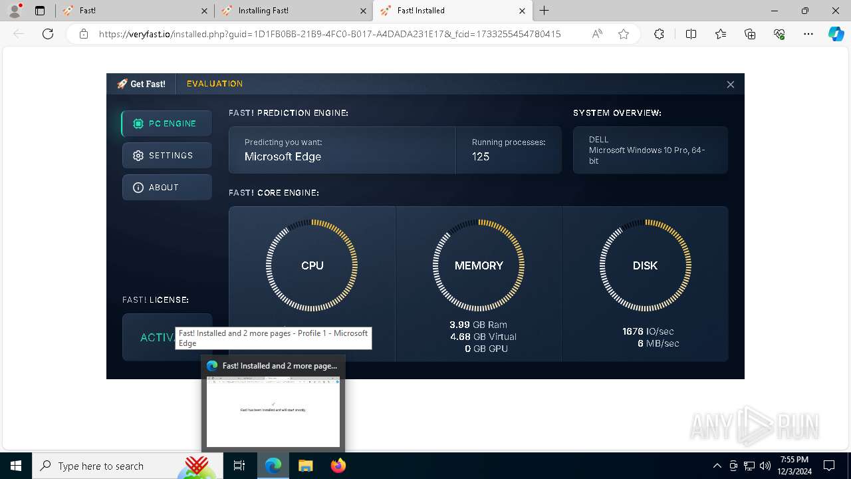Click the DELL system overview box

(650, 150)
